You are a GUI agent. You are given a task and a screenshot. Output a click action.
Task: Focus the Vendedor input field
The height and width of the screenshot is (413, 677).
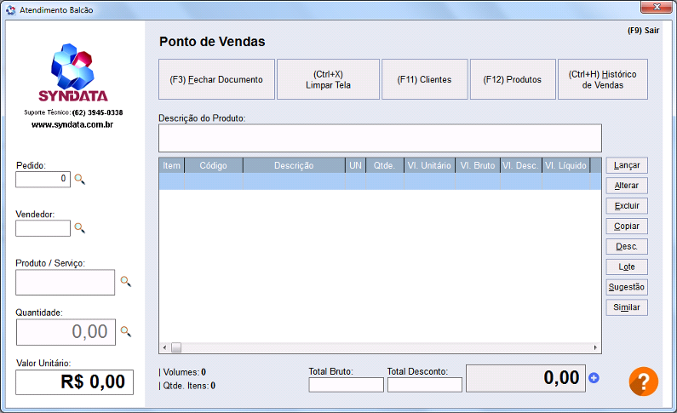click(x=43, y=228)
